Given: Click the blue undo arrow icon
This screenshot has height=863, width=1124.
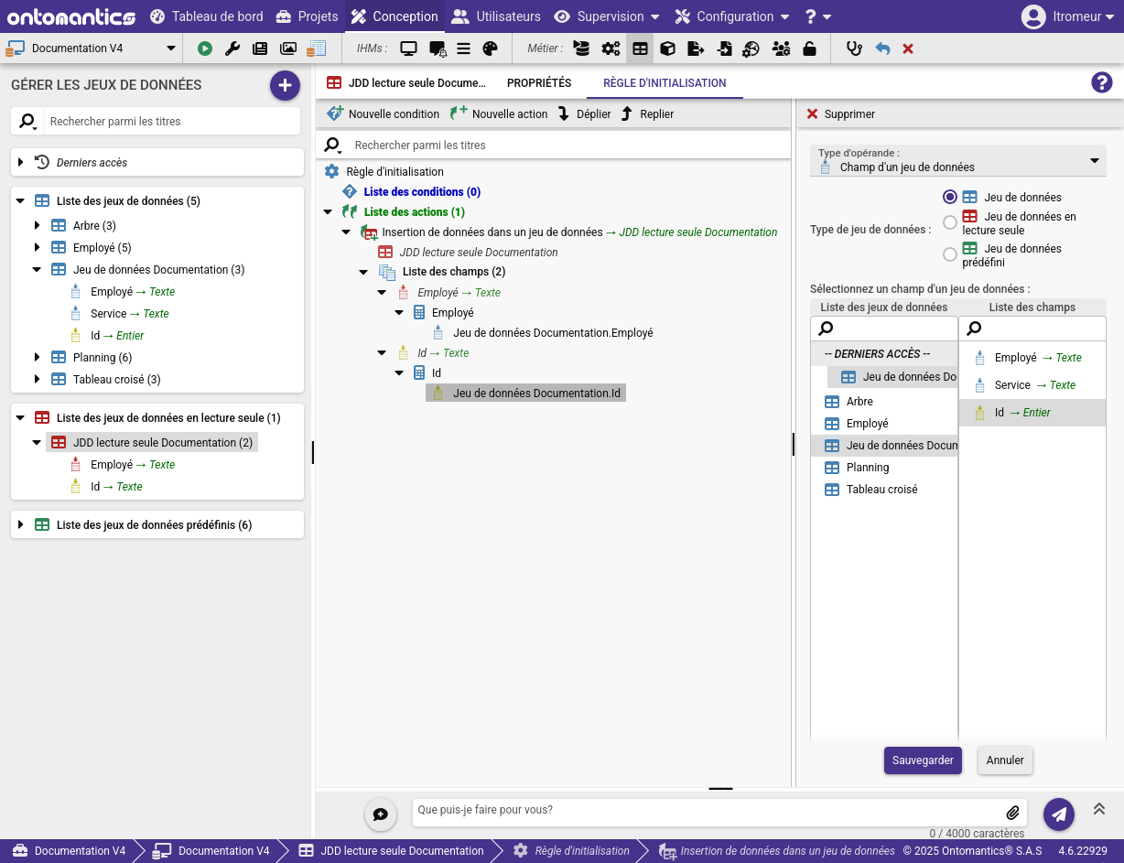Looking at the screenshot, I should point(882,49).
